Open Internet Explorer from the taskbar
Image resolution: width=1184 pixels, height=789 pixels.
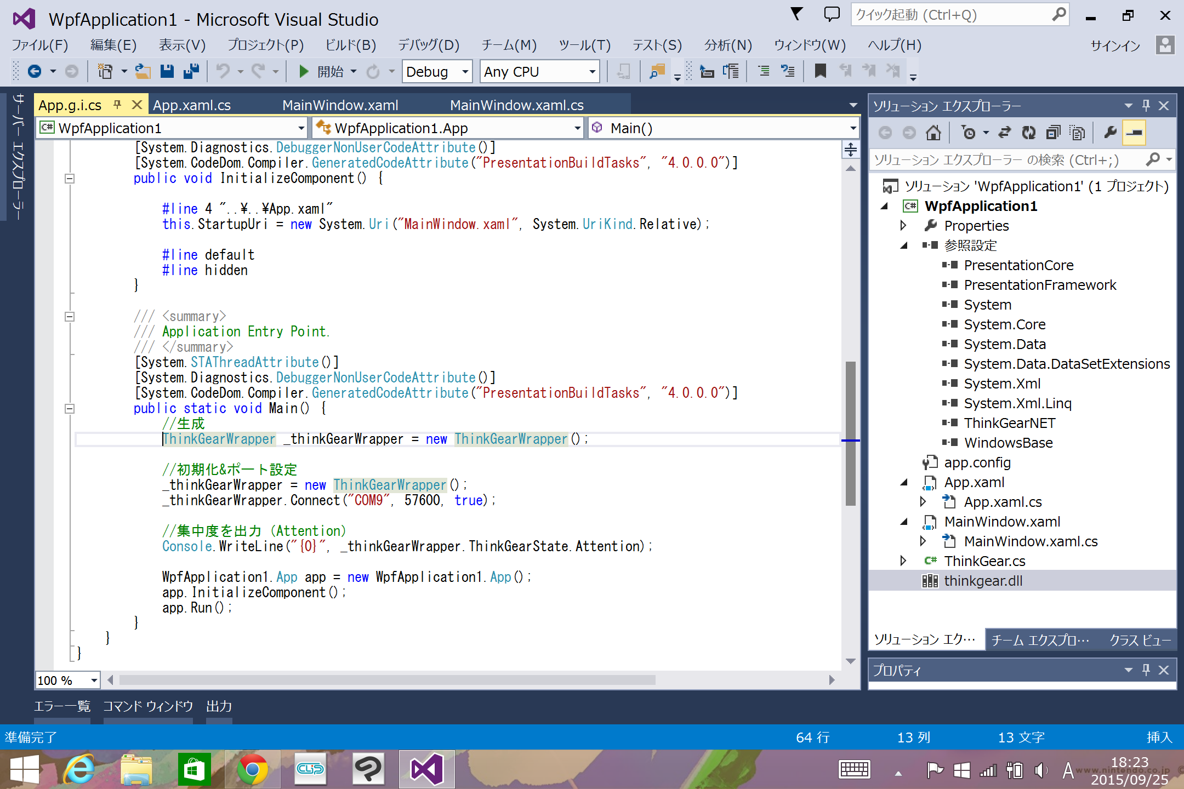click(x=81, y=769)
